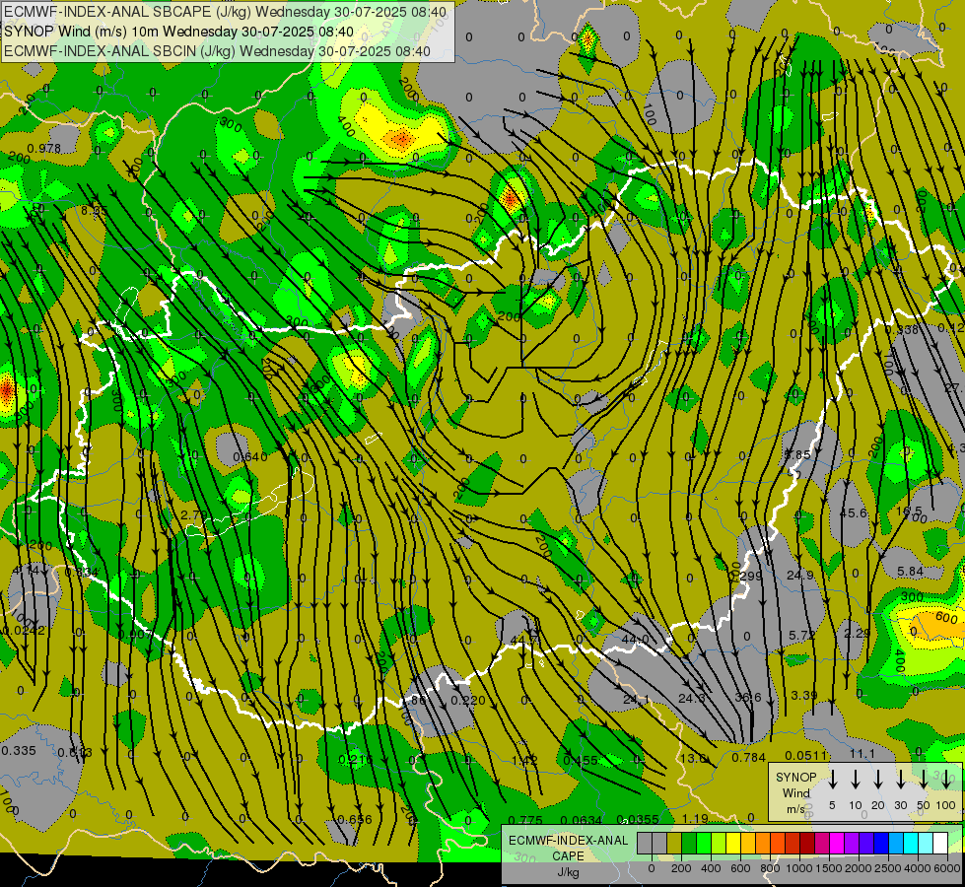Click the CIN value 2.79 on map
Viewport: 965px width, 887px height.
pos(194,514)
